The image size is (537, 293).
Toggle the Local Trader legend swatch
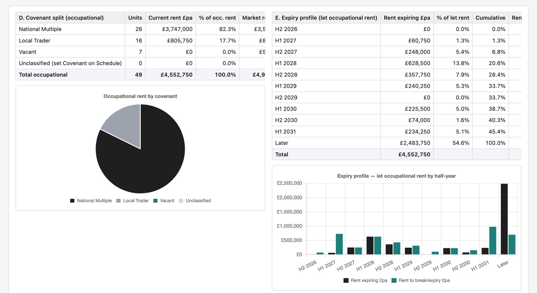coord(118,201)
